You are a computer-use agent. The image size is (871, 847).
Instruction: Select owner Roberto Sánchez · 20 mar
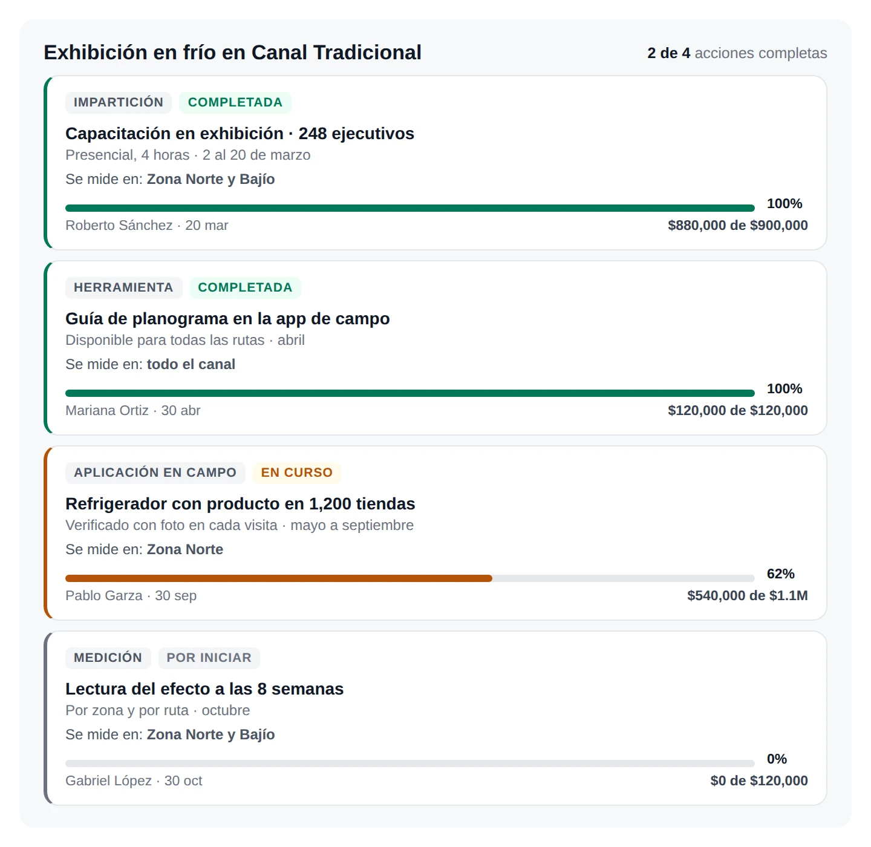click(x=147, y=225)
